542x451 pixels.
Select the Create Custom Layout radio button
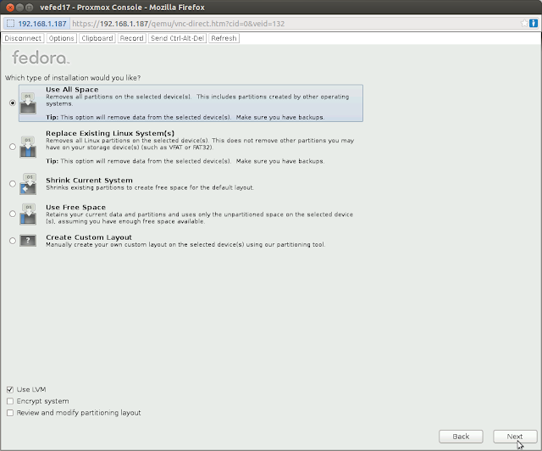[13, 241]
